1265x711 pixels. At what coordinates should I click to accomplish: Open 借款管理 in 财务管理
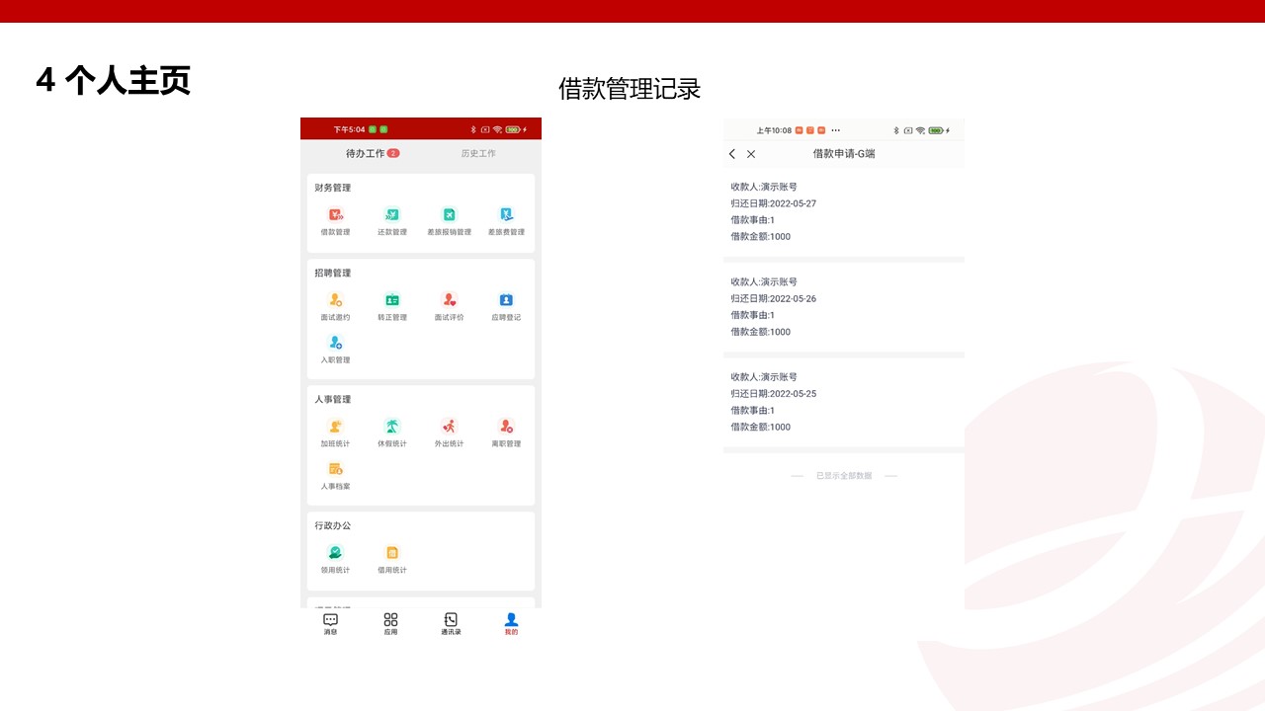pyautogui.click(x=335, y=215)
